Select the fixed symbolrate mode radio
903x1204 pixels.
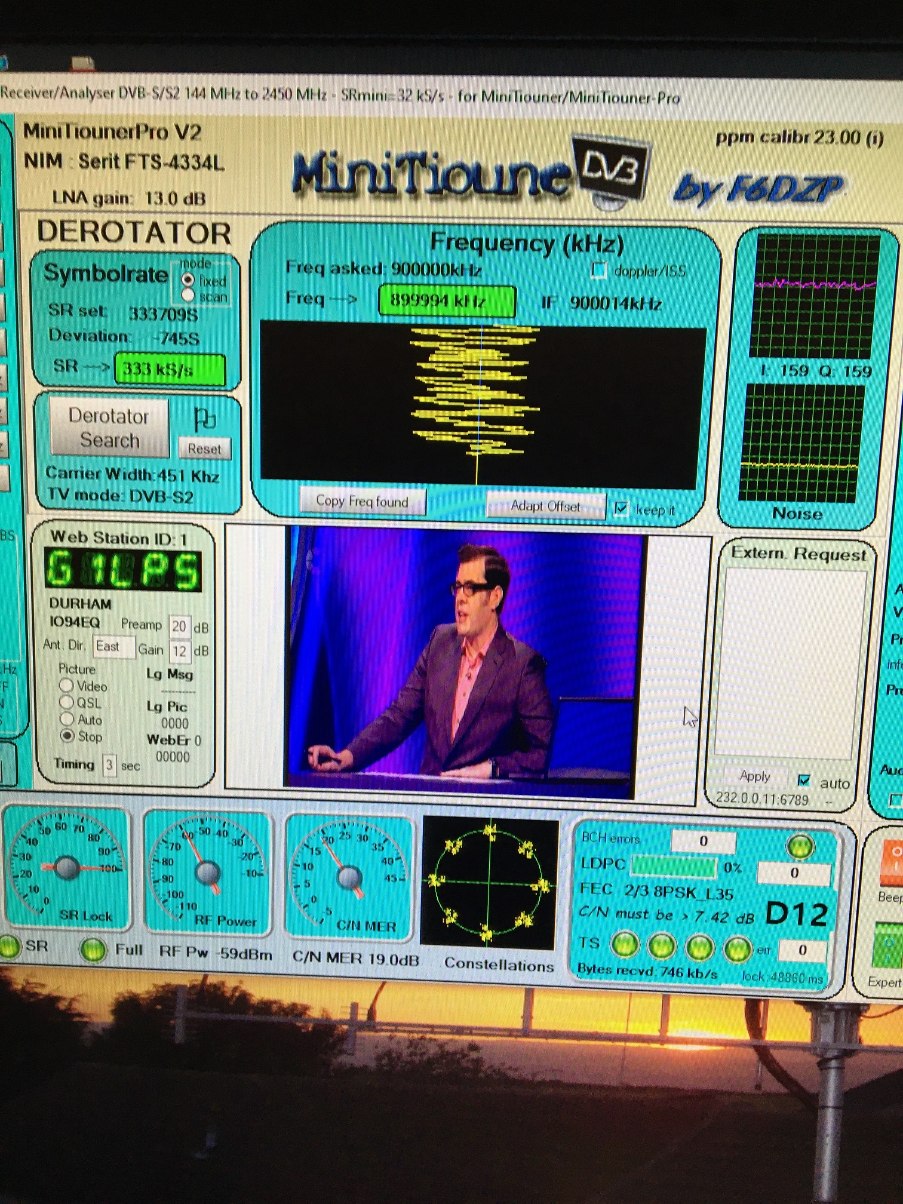click(188, 279)
